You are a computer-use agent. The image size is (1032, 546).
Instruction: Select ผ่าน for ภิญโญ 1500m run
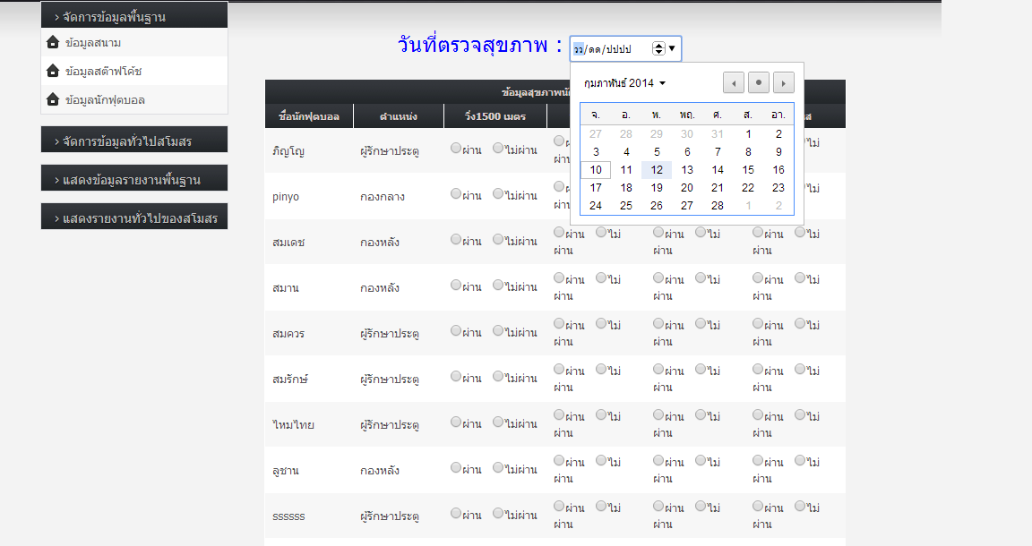pyautogui.click(x=455, y=148)
